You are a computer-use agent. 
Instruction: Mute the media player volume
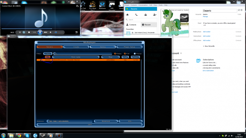51,32
